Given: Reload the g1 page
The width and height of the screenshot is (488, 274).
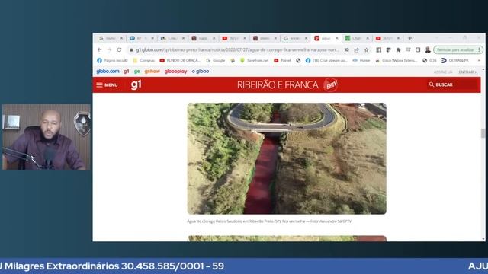Looking at the screenshot, I should click(x=119, y=49).
